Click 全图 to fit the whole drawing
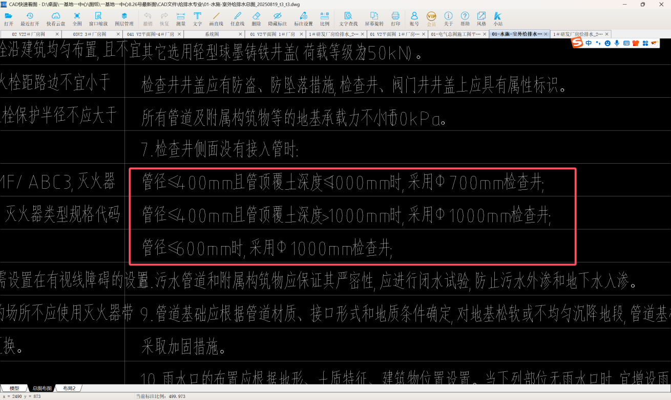This screenshot has height=400, width=671. coord(77,19)
